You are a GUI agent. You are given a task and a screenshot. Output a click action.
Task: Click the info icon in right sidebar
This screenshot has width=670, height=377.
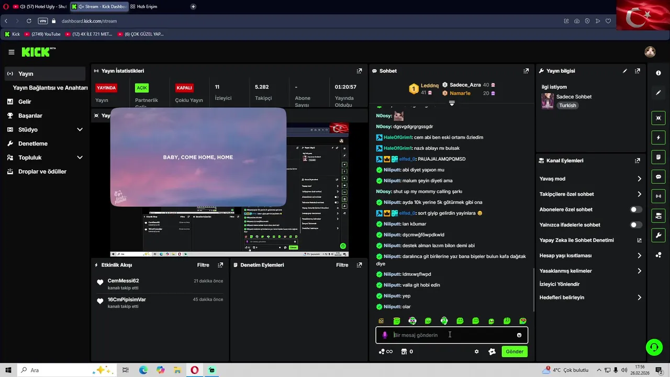click(x=658, y=73)
